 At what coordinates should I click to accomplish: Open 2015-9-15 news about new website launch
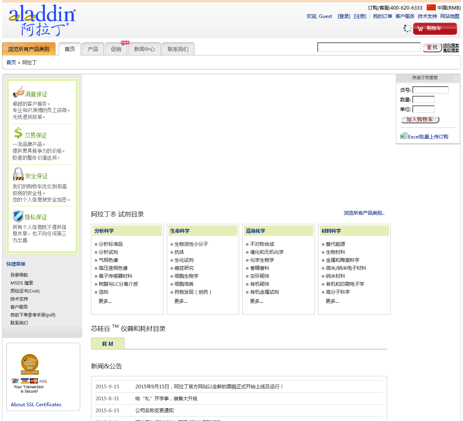click(209, 386)
